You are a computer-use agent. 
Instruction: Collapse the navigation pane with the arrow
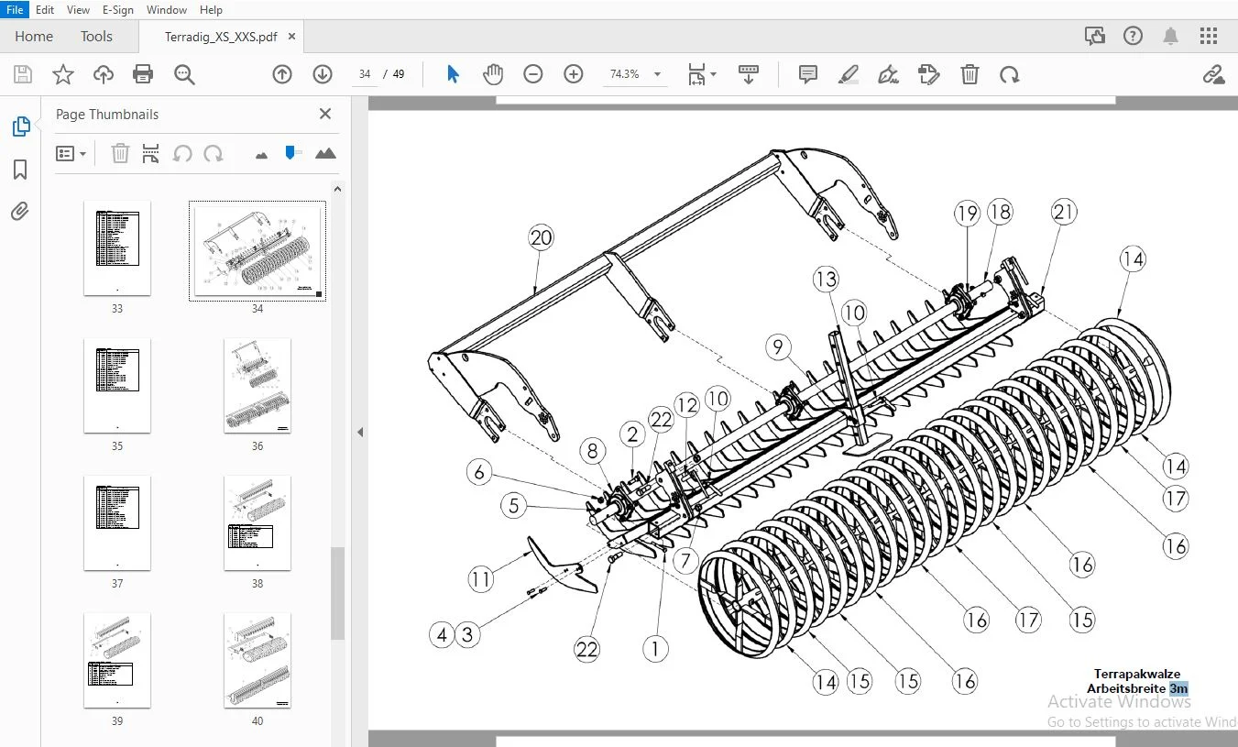tap(360, 432)
